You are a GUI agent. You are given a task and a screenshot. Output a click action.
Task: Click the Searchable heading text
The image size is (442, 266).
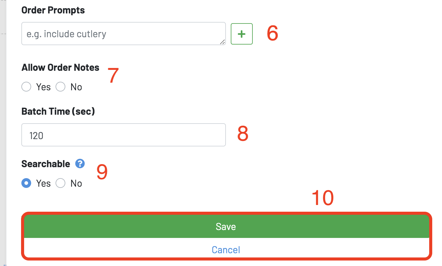(46, 164)
